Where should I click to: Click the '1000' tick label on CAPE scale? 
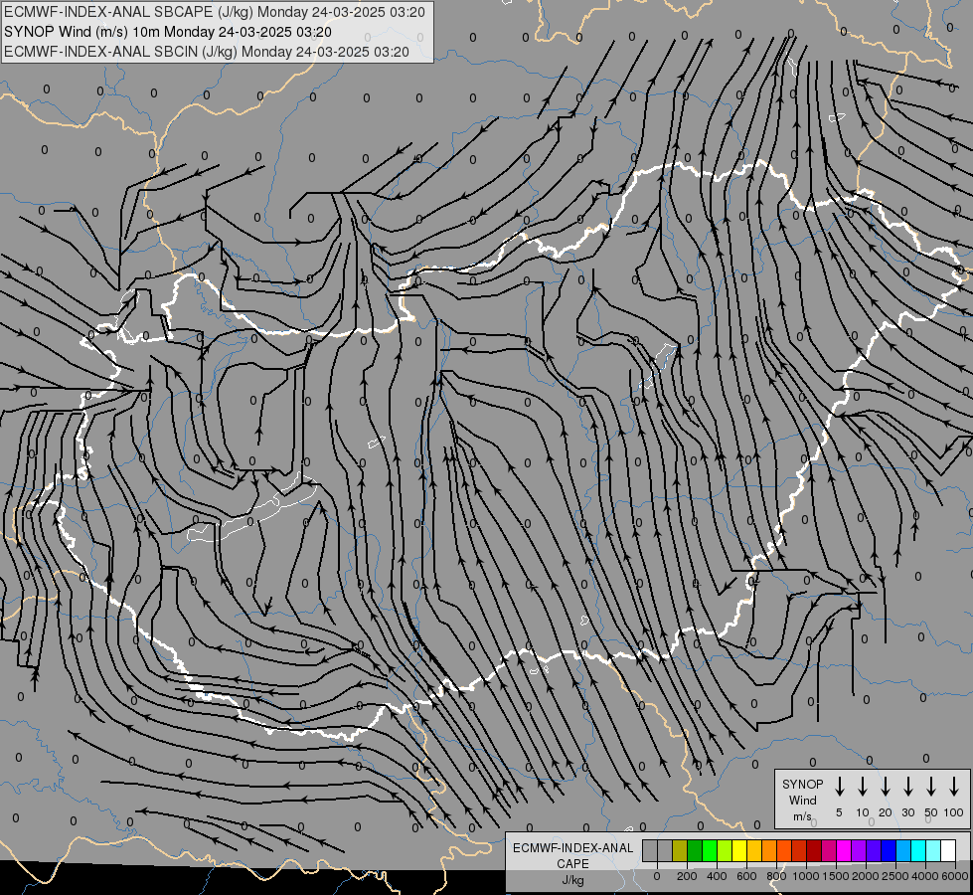[806, 876]
